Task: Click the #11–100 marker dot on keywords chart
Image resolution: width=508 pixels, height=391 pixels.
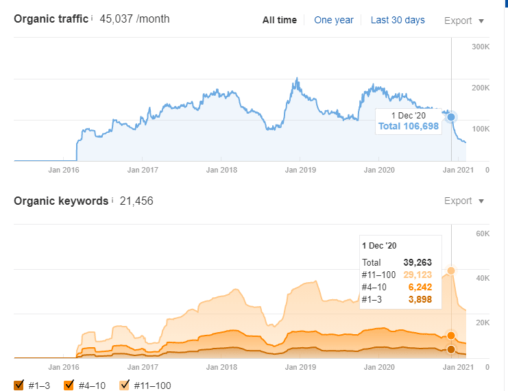Action: pos(451,270)
